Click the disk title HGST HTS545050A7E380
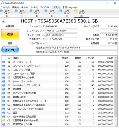119x128 pixels. 49,21
